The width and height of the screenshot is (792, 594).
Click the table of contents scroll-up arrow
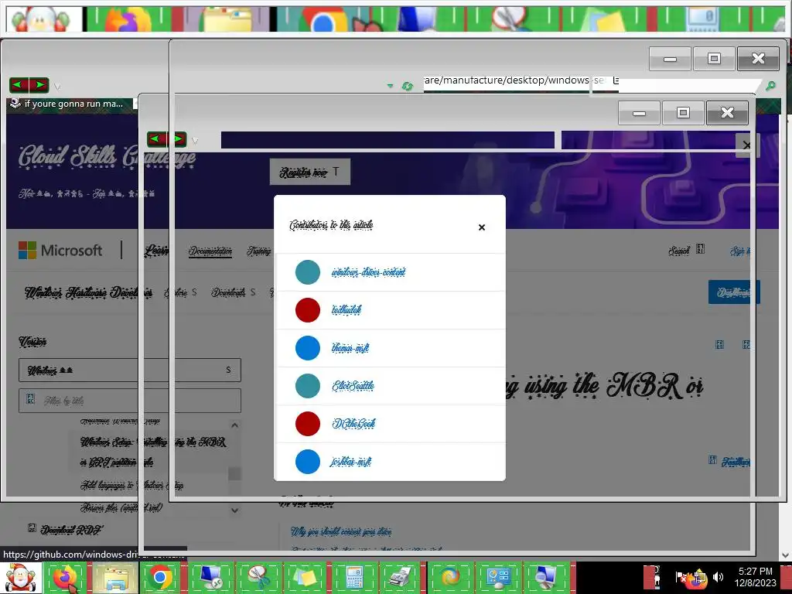pos(234,425)
